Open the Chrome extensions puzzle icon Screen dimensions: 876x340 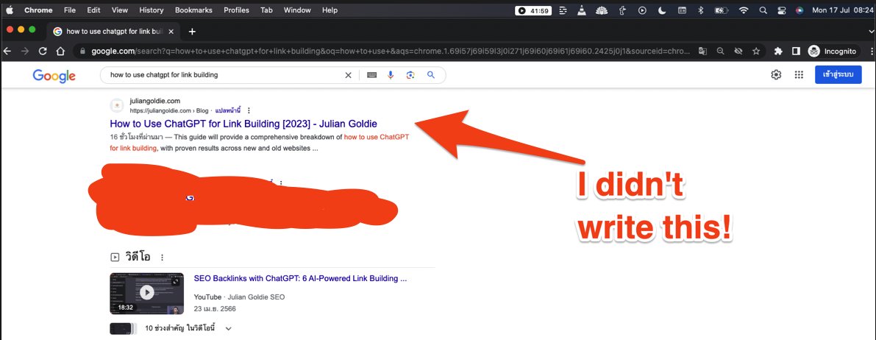tap(777, 51)
